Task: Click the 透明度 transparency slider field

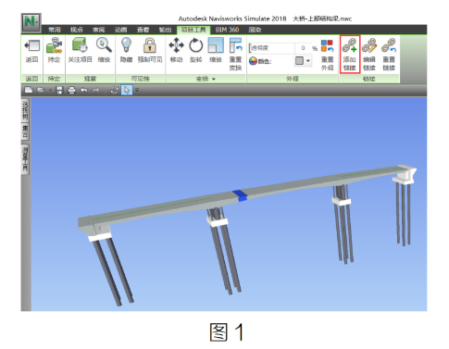Action: point(271,48)
